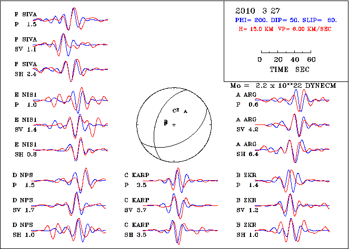Click the "0" tick label on the time scale
Image resolution: width=349 pixels, height=249 pixels.
coord(260,59)
